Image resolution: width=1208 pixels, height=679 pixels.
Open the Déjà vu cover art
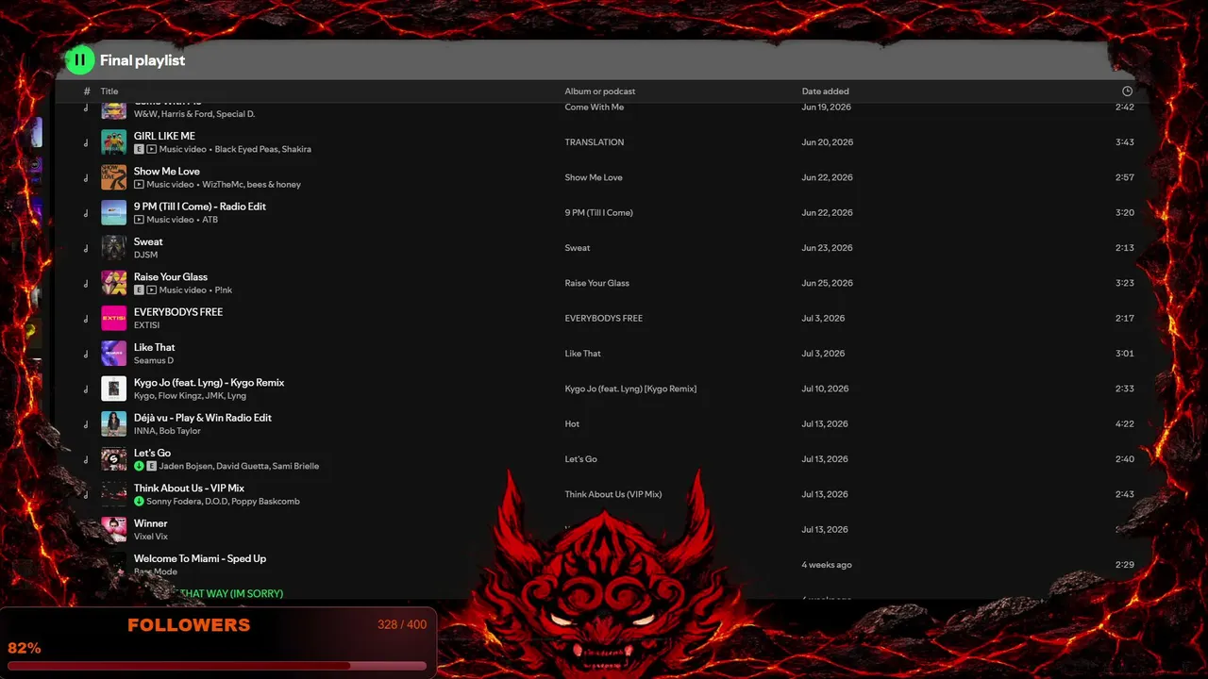113,423
